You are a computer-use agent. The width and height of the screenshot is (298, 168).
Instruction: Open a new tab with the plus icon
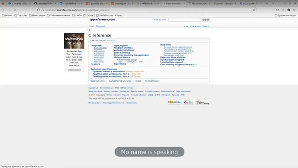[x=267, y=3]
